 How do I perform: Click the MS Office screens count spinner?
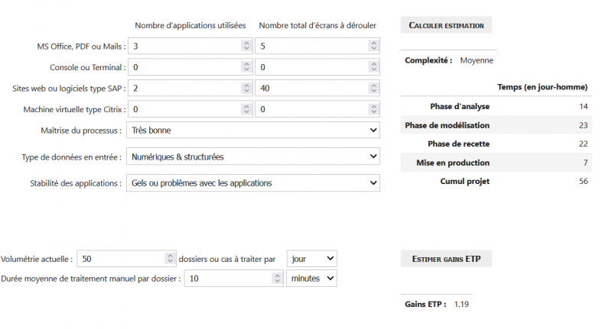click(374, 47)
